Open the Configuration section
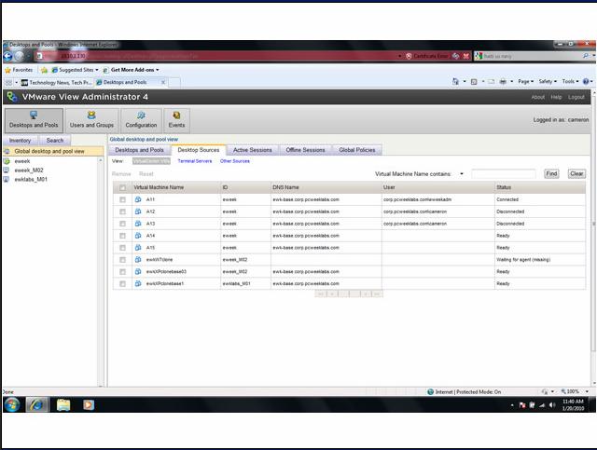 click(141, 120)
